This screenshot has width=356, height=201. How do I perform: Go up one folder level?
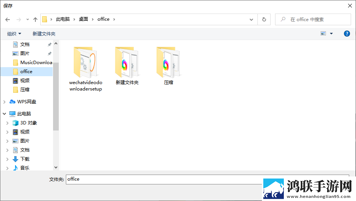[x=35, y=20]
